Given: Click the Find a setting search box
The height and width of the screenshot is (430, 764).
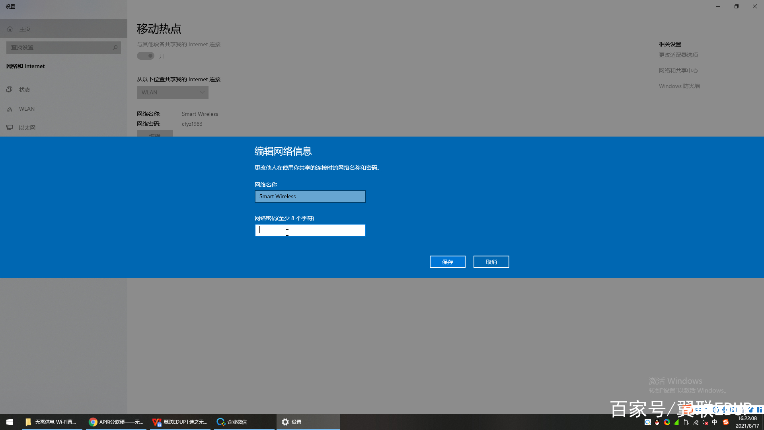Looking at the screenshot, I should point(64,47).
